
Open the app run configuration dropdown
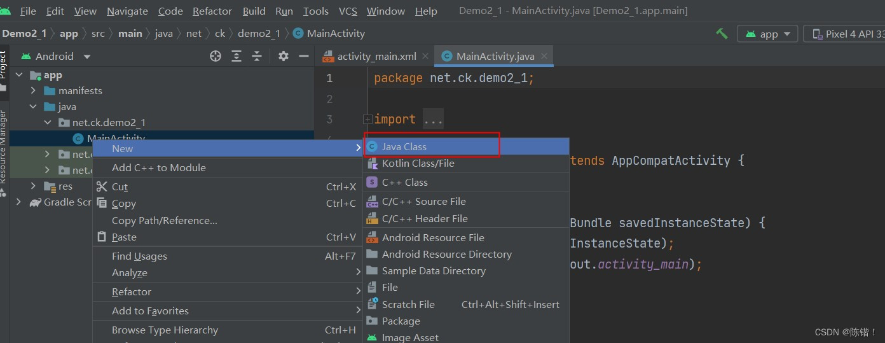click(x=767, y=34)
